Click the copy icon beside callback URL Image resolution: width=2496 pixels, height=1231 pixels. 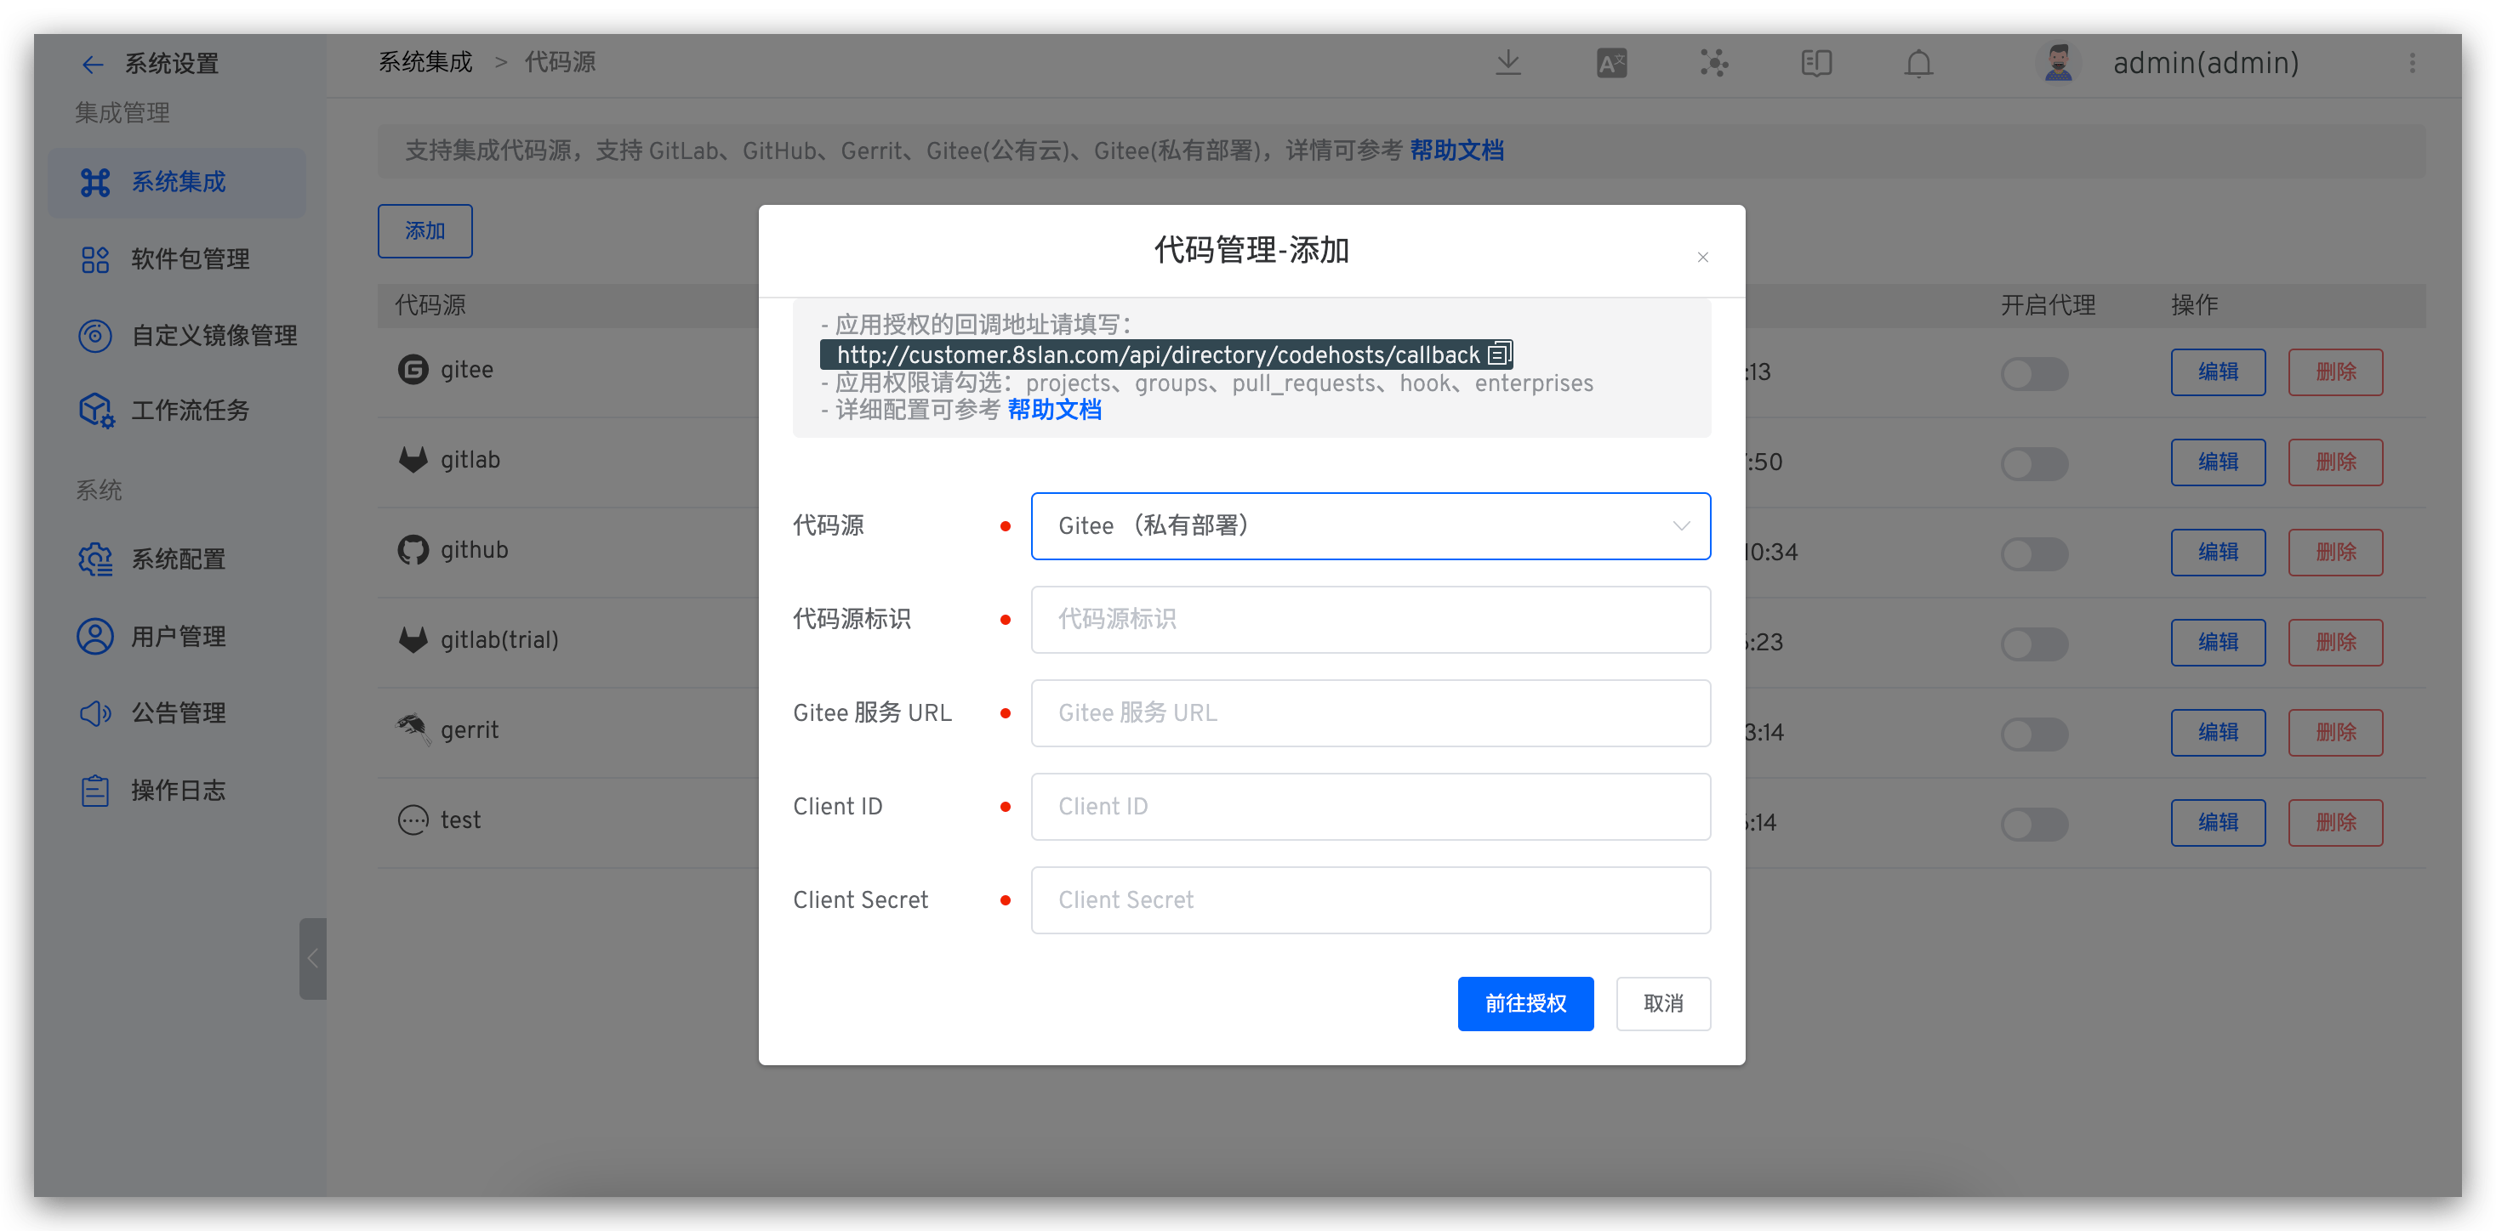[1499, 355]
